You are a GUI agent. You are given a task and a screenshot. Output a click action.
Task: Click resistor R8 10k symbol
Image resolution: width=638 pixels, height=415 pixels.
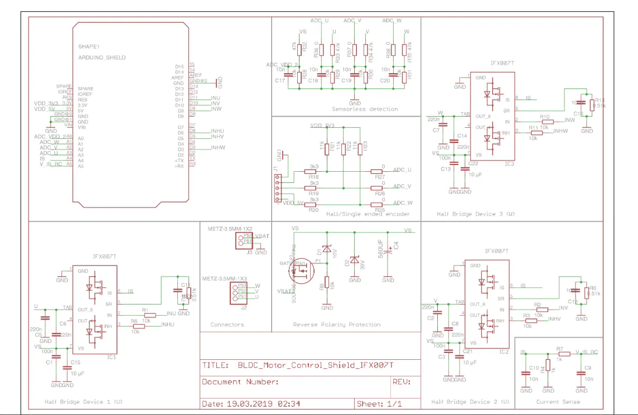[327, 282]
